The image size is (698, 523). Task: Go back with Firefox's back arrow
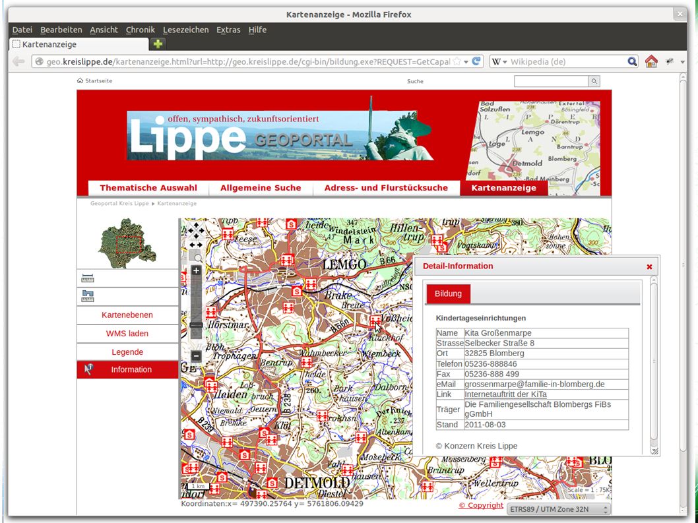(18, 61)
